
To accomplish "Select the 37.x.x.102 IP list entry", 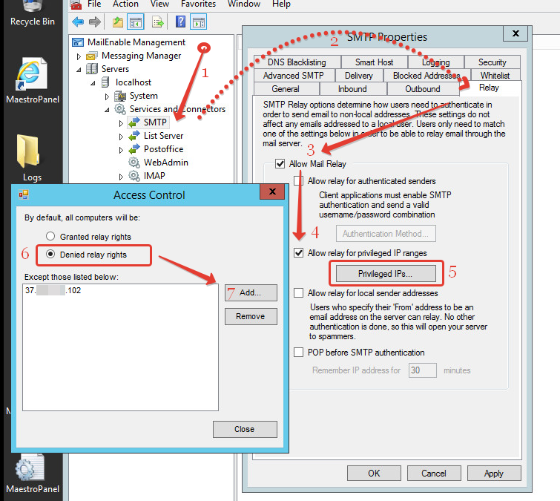I will (53, 290).
